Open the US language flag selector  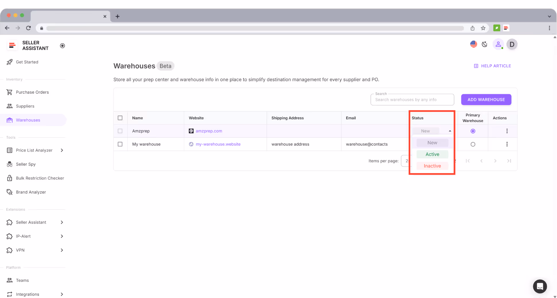(473, 44)
